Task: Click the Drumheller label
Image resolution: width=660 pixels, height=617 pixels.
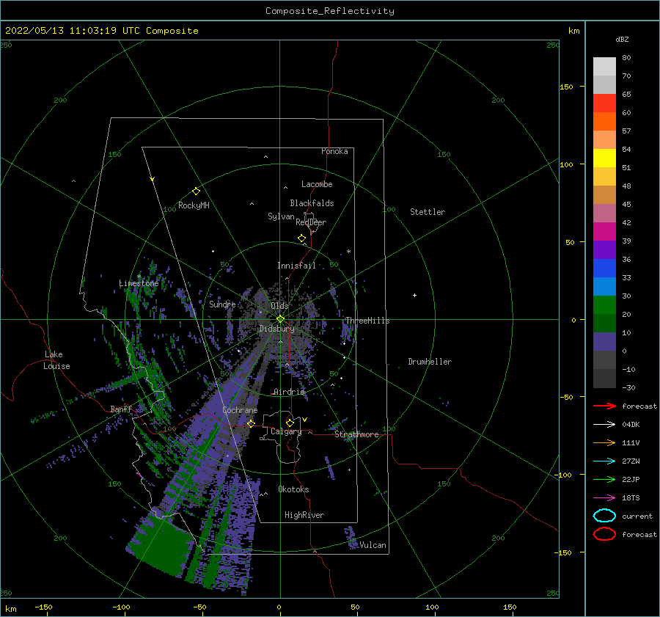Action: (429, 362)
